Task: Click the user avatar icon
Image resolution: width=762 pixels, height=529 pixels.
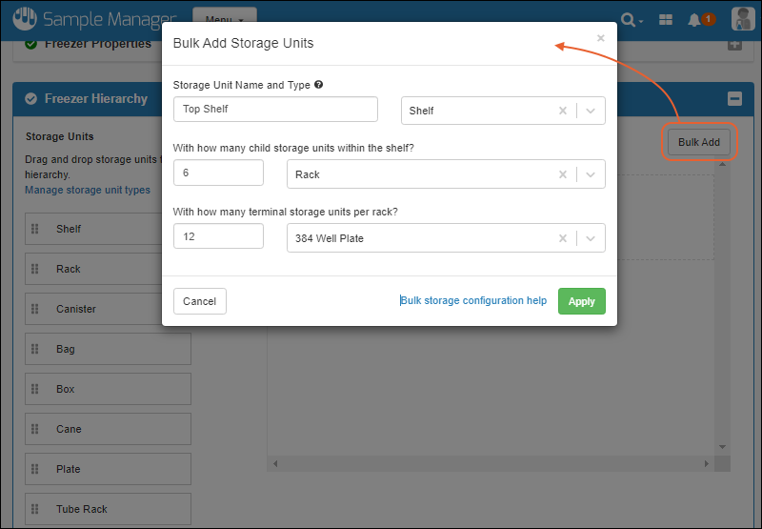Action: pyautogui.click(x=743, y=19)
